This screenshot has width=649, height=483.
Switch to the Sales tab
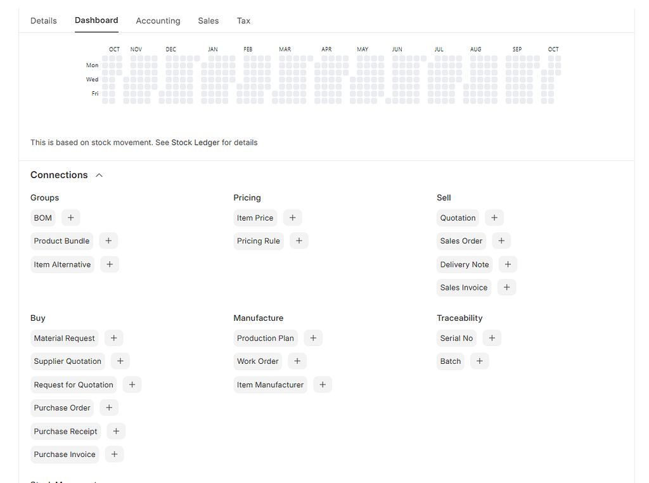click(x=208, y=20)
